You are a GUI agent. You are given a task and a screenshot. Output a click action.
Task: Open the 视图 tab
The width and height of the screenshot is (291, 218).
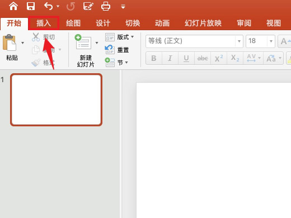tap(274, 23)
